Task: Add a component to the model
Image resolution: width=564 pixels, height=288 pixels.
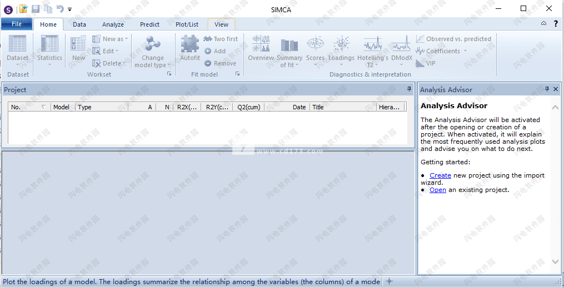Action: [215, 51]
